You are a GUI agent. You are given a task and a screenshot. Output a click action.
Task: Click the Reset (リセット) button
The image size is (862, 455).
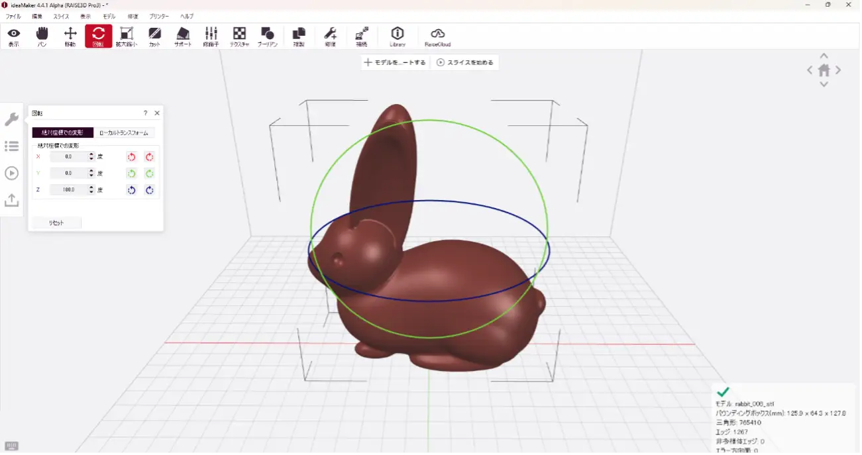point(56,223)
